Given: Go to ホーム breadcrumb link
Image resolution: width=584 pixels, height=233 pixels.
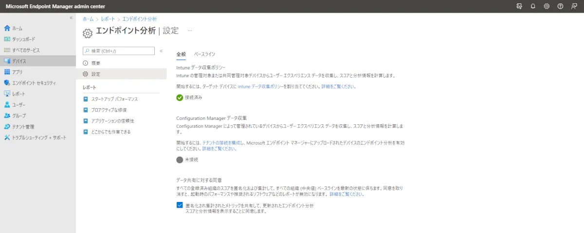Looking at the screenshot, I should click(88, 19).
